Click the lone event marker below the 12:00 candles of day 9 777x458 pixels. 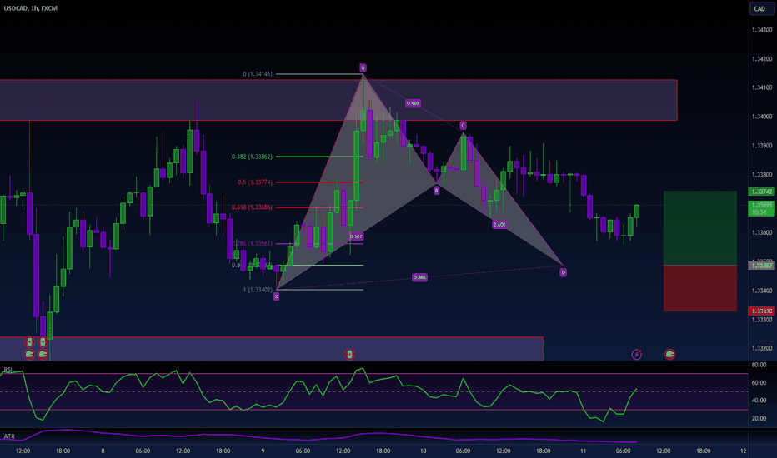click(x=349, y=354)
